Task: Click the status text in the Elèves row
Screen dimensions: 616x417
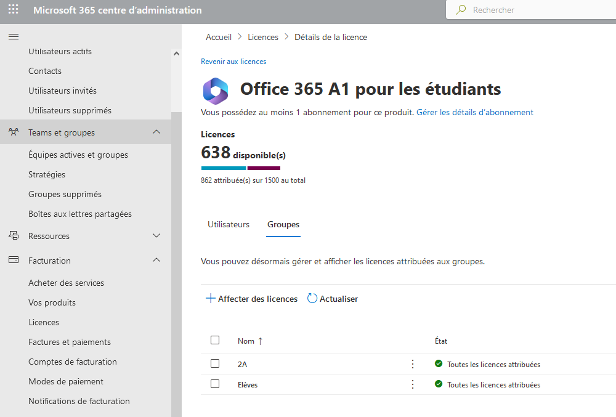Action: pyautogui.click(x=493, y=385)
